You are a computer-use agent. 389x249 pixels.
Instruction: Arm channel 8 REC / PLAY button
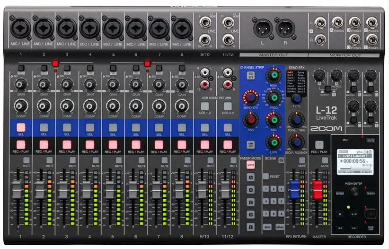click(x=182, y=144)
